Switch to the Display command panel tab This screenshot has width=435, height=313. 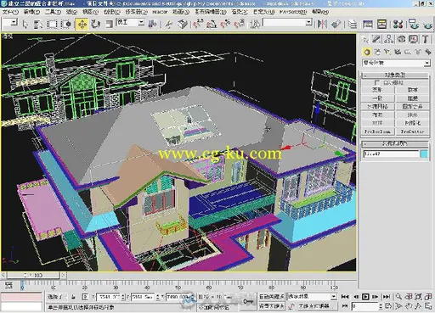pyautogui.click(x=413, y=39)
